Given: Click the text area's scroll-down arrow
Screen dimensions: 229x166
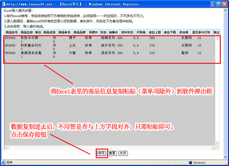Looking at the screenshot, I should click(x=217, y=143).
